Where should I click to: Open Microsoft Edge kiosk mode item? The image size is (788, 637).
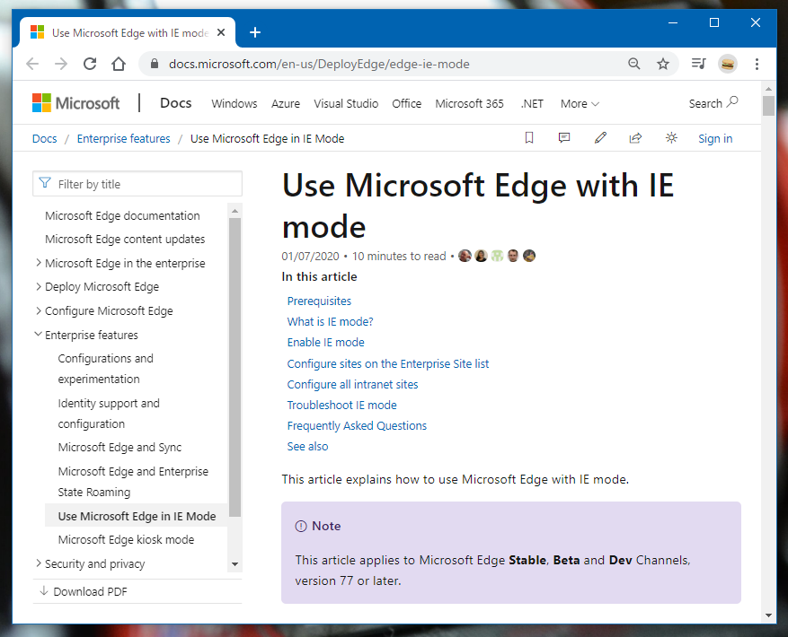(x=126, y=539)
